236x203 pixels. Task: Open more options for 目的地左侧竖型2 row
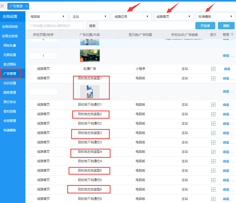[x=232, y=114]
